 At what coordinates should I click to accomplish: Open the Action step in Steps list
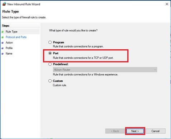coord(9,43)
